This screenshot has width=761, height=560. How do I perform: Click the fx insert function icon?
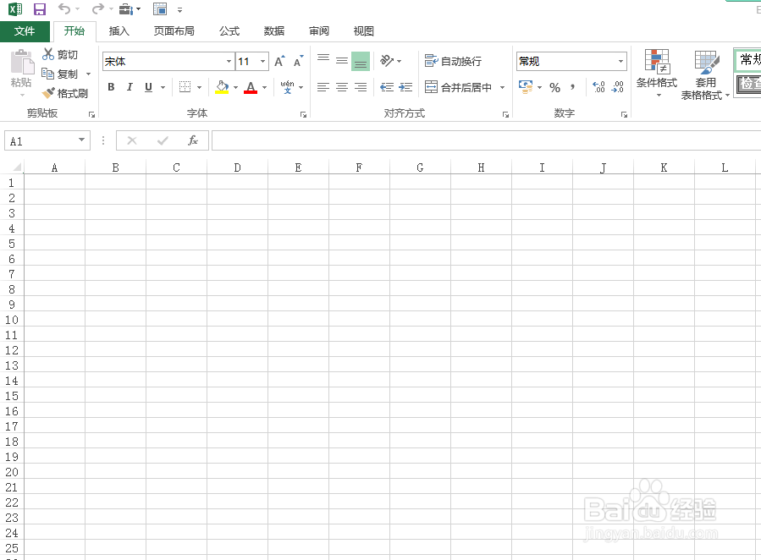click(193, 140)
